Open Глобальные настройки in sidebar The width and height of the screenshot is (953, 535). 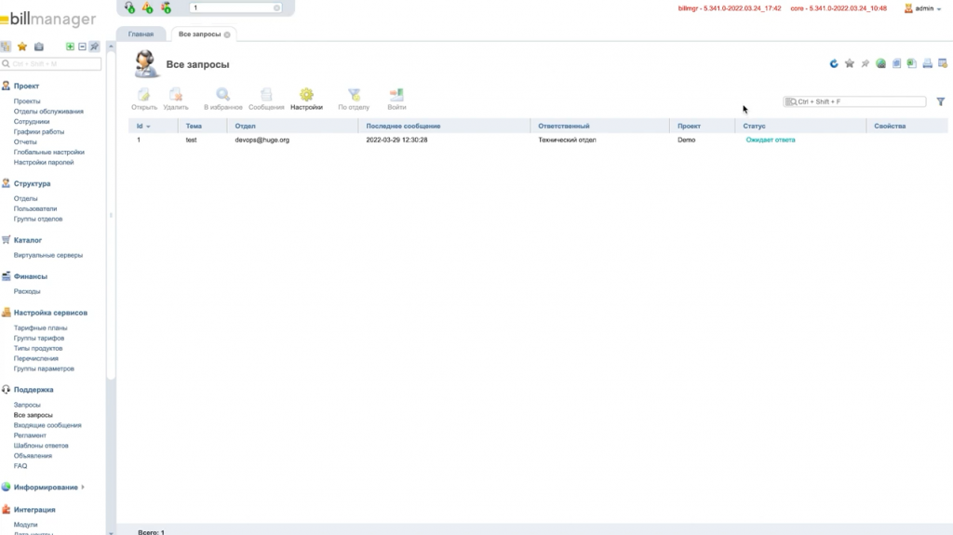tap(49, 153)
